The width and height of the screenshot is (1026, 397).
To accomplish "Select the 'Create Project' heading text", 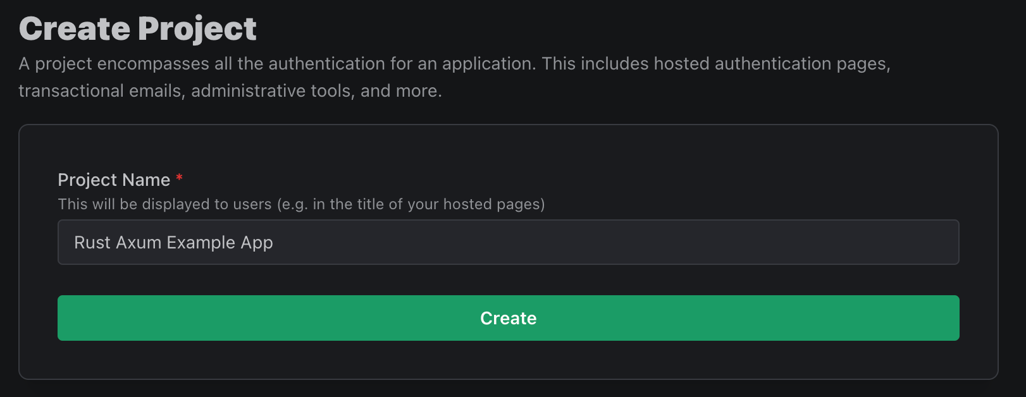I will [x=138, y=29].
